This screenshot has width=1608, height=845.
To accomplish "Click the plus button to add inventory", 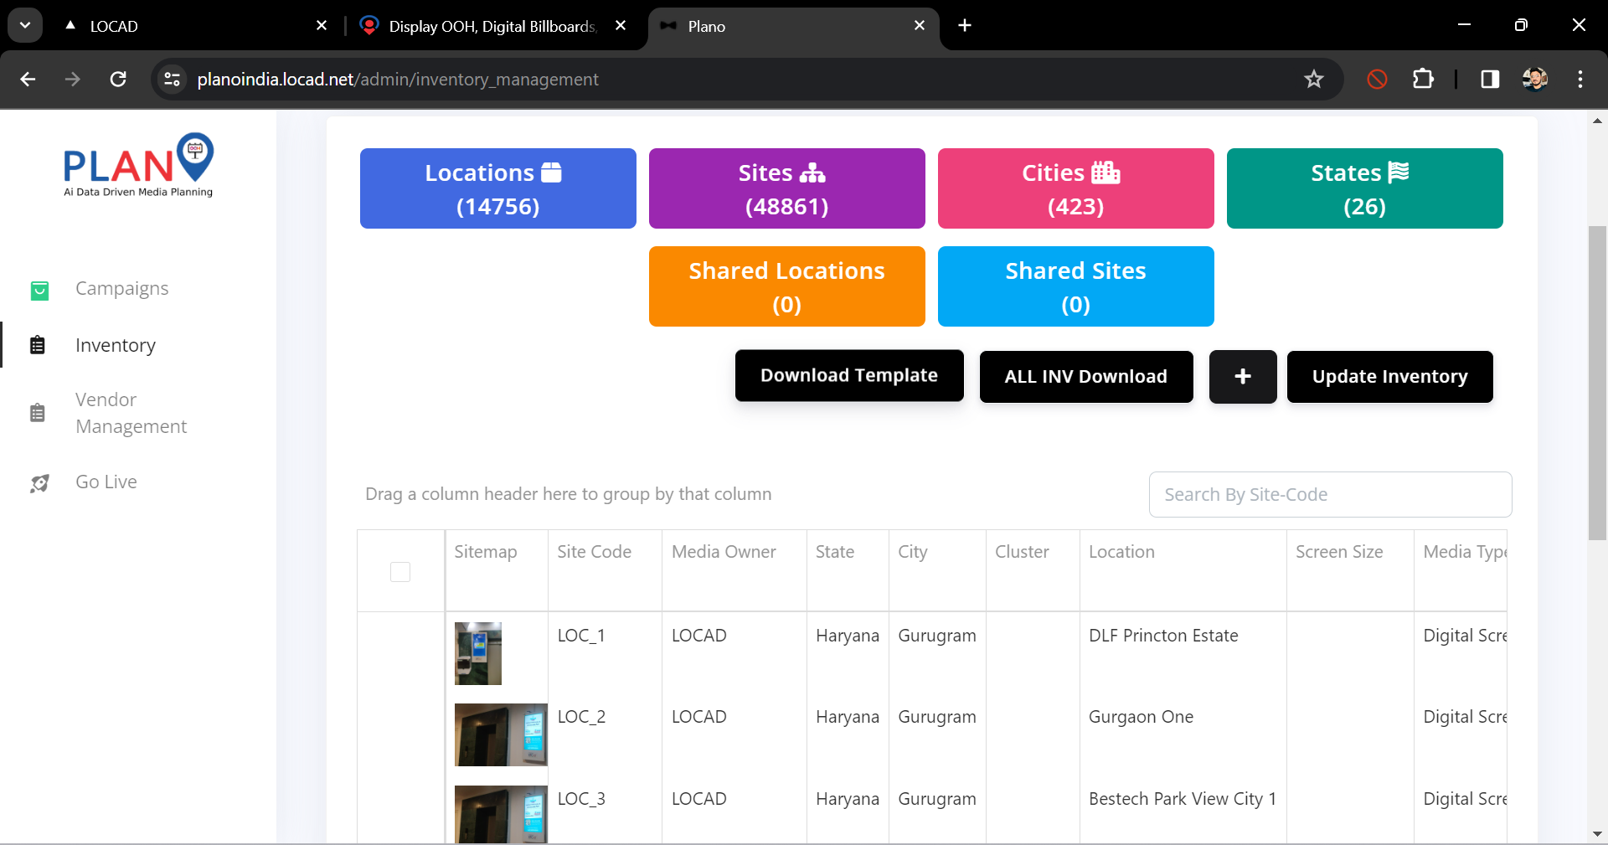I will coord(1242,377).
